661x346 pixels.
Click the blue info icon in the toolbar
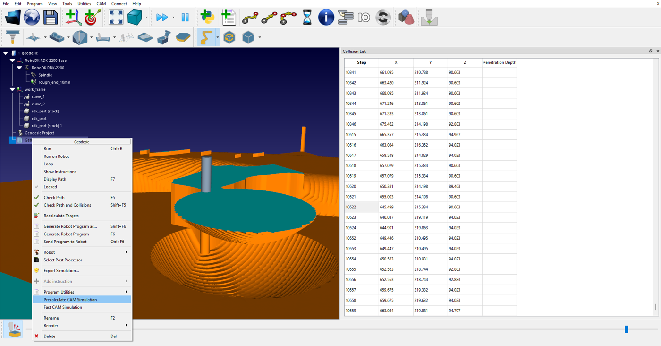tap(326, 17)
